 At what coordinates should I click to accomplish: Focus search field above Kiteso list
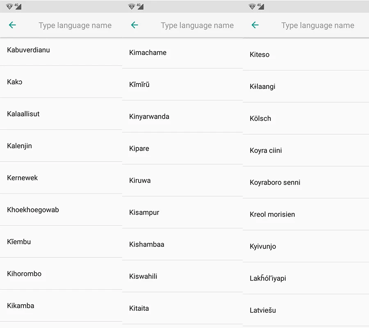[318, 25]
